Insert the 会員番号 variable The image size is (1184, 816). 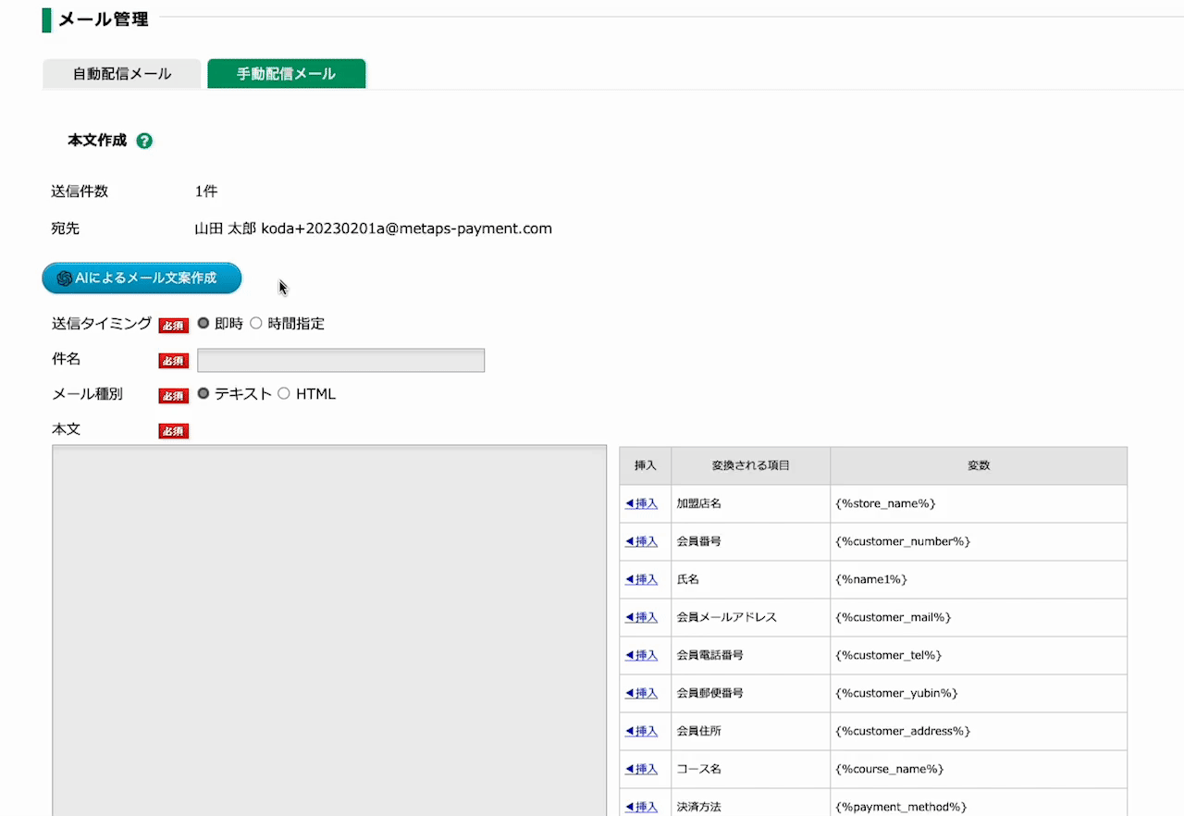(x=642, y=542)
